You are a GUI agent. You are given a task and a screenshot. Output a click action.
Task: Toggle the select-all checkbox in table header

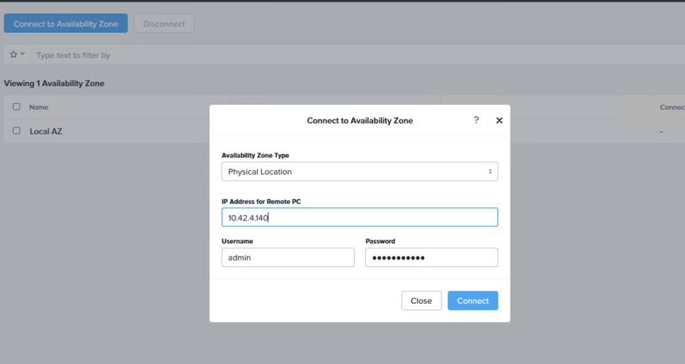[17, 107]
